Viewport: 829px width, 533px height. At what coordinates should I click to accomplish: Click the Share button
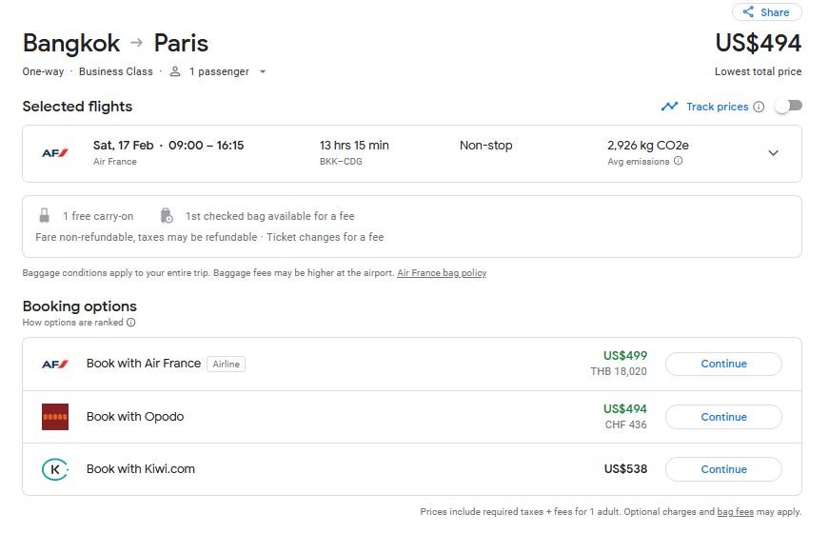pos(766,12)
